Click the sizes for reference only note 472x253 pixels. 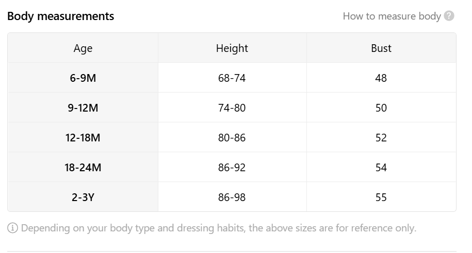219,228
